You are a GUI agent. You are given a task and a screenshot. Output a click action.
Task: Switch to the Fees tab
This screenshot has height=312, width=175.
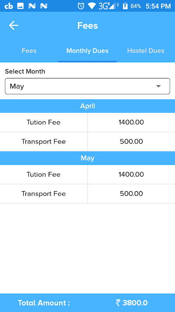coord(29,51)
